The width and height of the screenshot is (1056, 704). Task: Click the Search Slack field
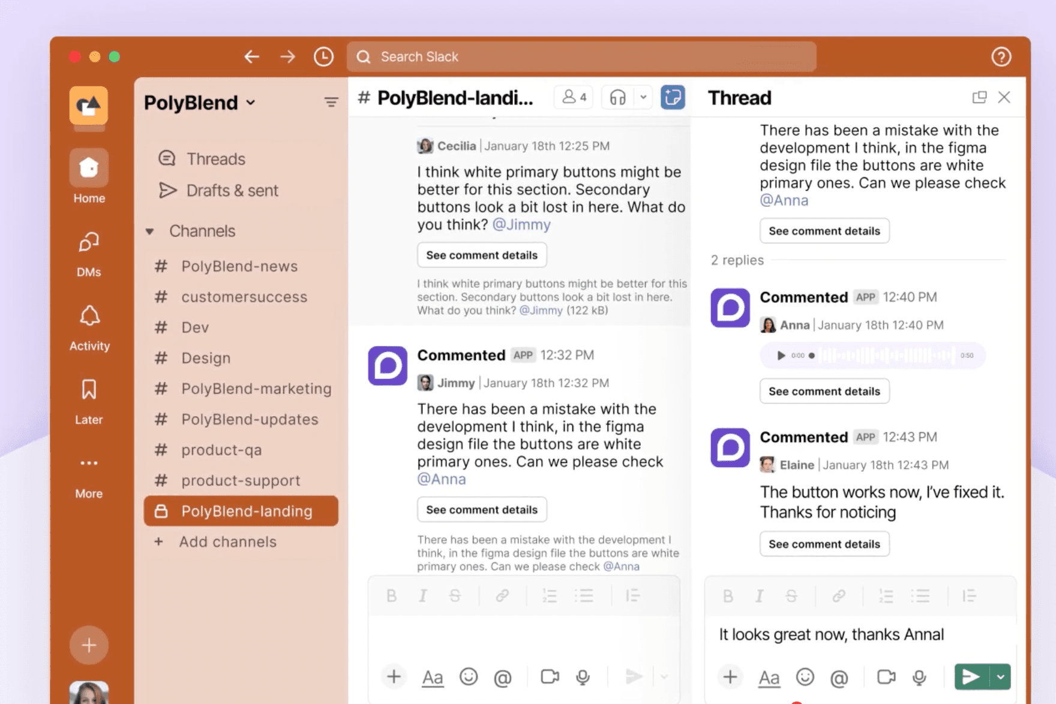point(581,57)
